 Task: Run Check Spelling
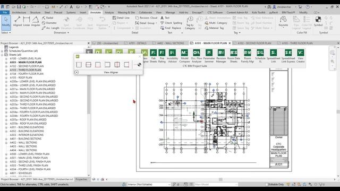coord(171,23)
